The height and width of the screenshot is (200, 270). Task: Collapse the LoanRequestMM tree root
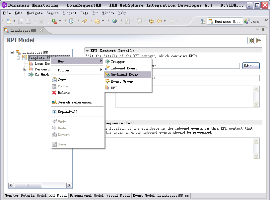(x=12, y=52)
